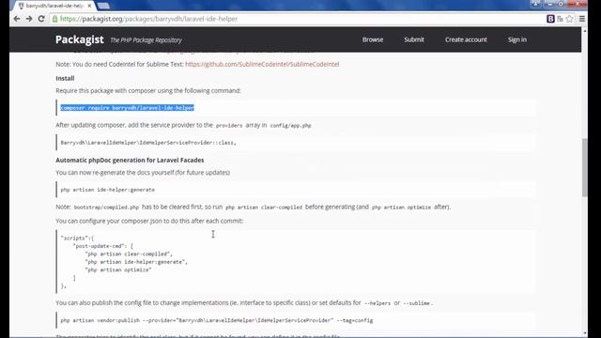Viewport: 601px width, 338px height.
Task: Open the Sign in menu item
Action: tap(517, 39)
